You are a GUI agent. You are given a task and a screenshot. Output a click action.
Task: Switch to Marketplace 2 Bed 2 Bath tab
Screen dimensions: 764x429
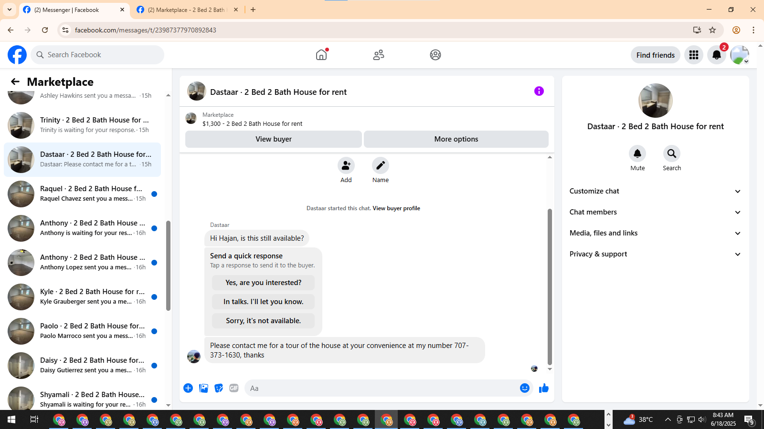click(187, 10)
